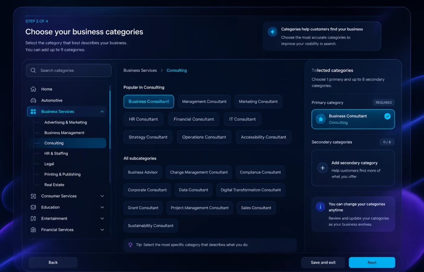
Task: Collapse the Business Services chevron
Action: (x=102, y=111)
